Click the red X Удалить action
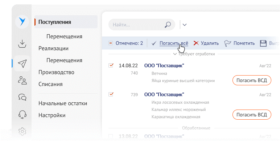The image size is (280, 141). pos(206,43)
